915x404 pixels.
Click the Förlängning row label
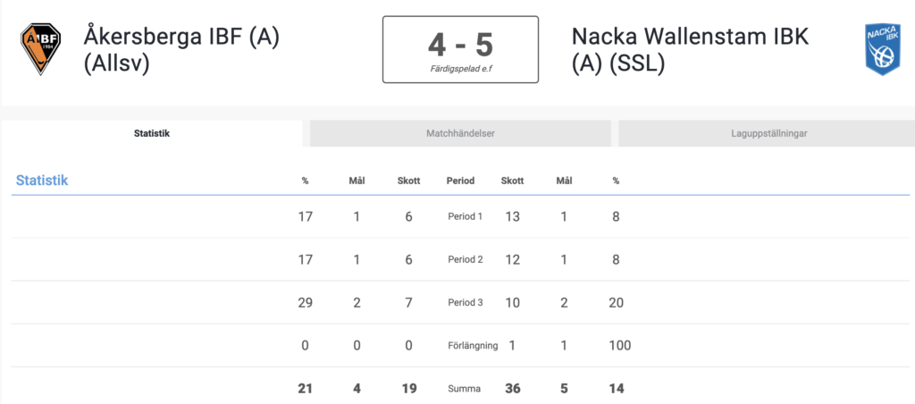472,346
